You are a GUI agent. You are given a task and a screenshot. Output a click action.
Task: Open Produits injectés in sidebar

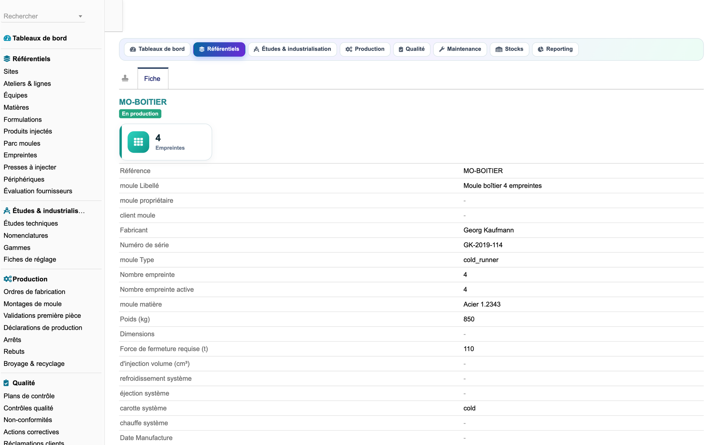[x=28, y=131]
